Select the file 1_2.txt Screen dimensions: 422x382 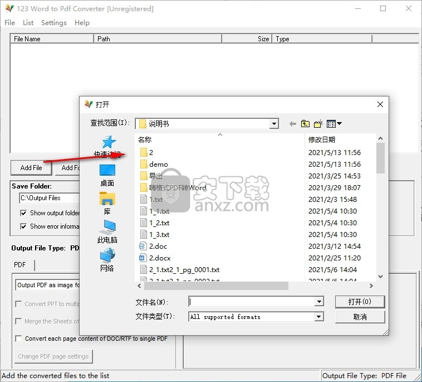(155, 223)
